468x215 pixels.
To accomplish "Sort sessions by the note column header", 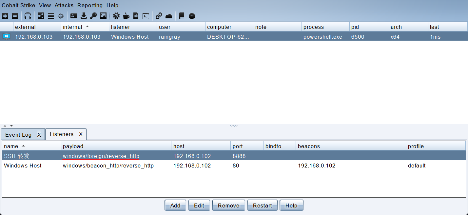I will pos(277,27).
